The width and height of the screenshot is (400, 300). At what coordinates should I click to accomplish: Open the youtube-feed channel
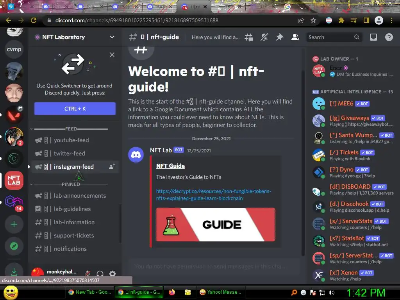(x=75, y=140)
